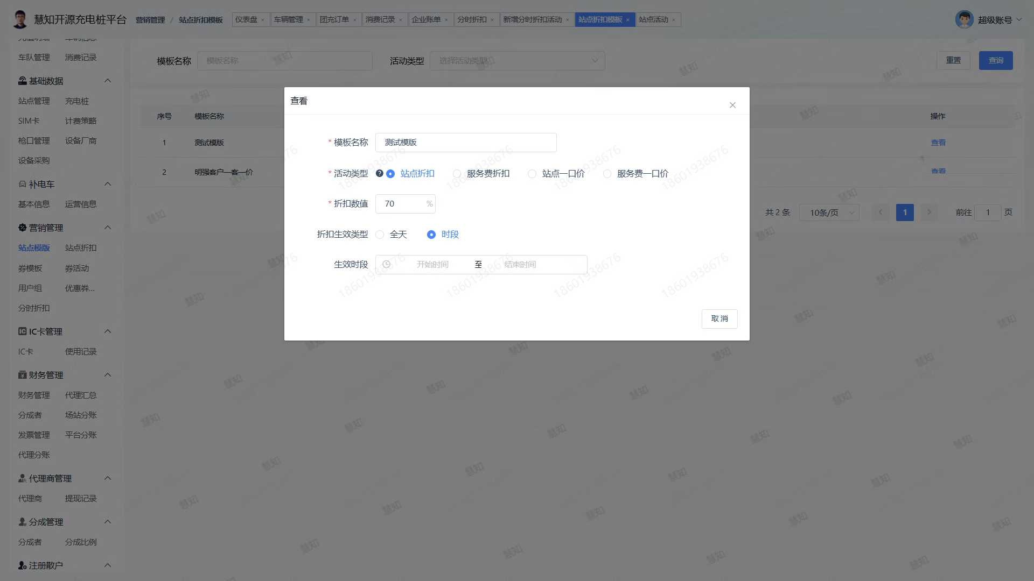Click the help question-mark icon beside 活动类型
Screen dimensions: 1034x581
[379, 173]
